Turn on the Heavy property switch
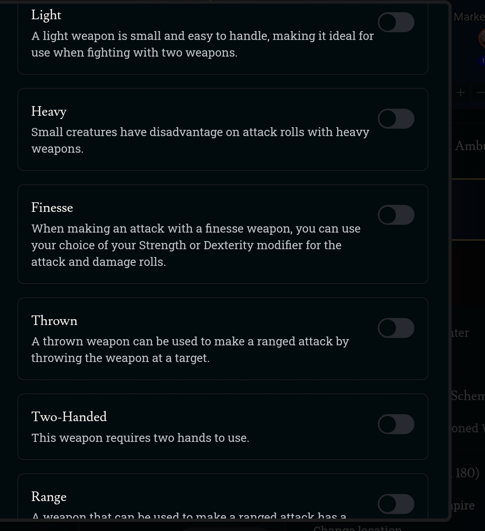Viewport: 485px width, 531px height. tap(396, 119)
